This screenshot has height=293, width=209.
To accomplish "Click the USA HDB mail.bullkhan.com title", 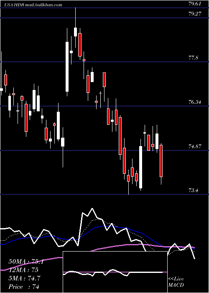I will click(33, 5).
